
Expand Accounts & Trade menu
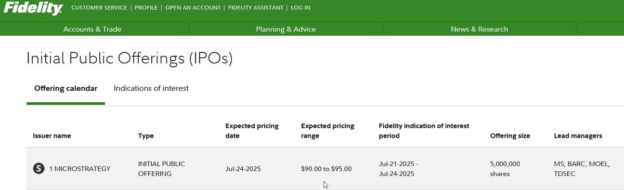pos(93,29)
